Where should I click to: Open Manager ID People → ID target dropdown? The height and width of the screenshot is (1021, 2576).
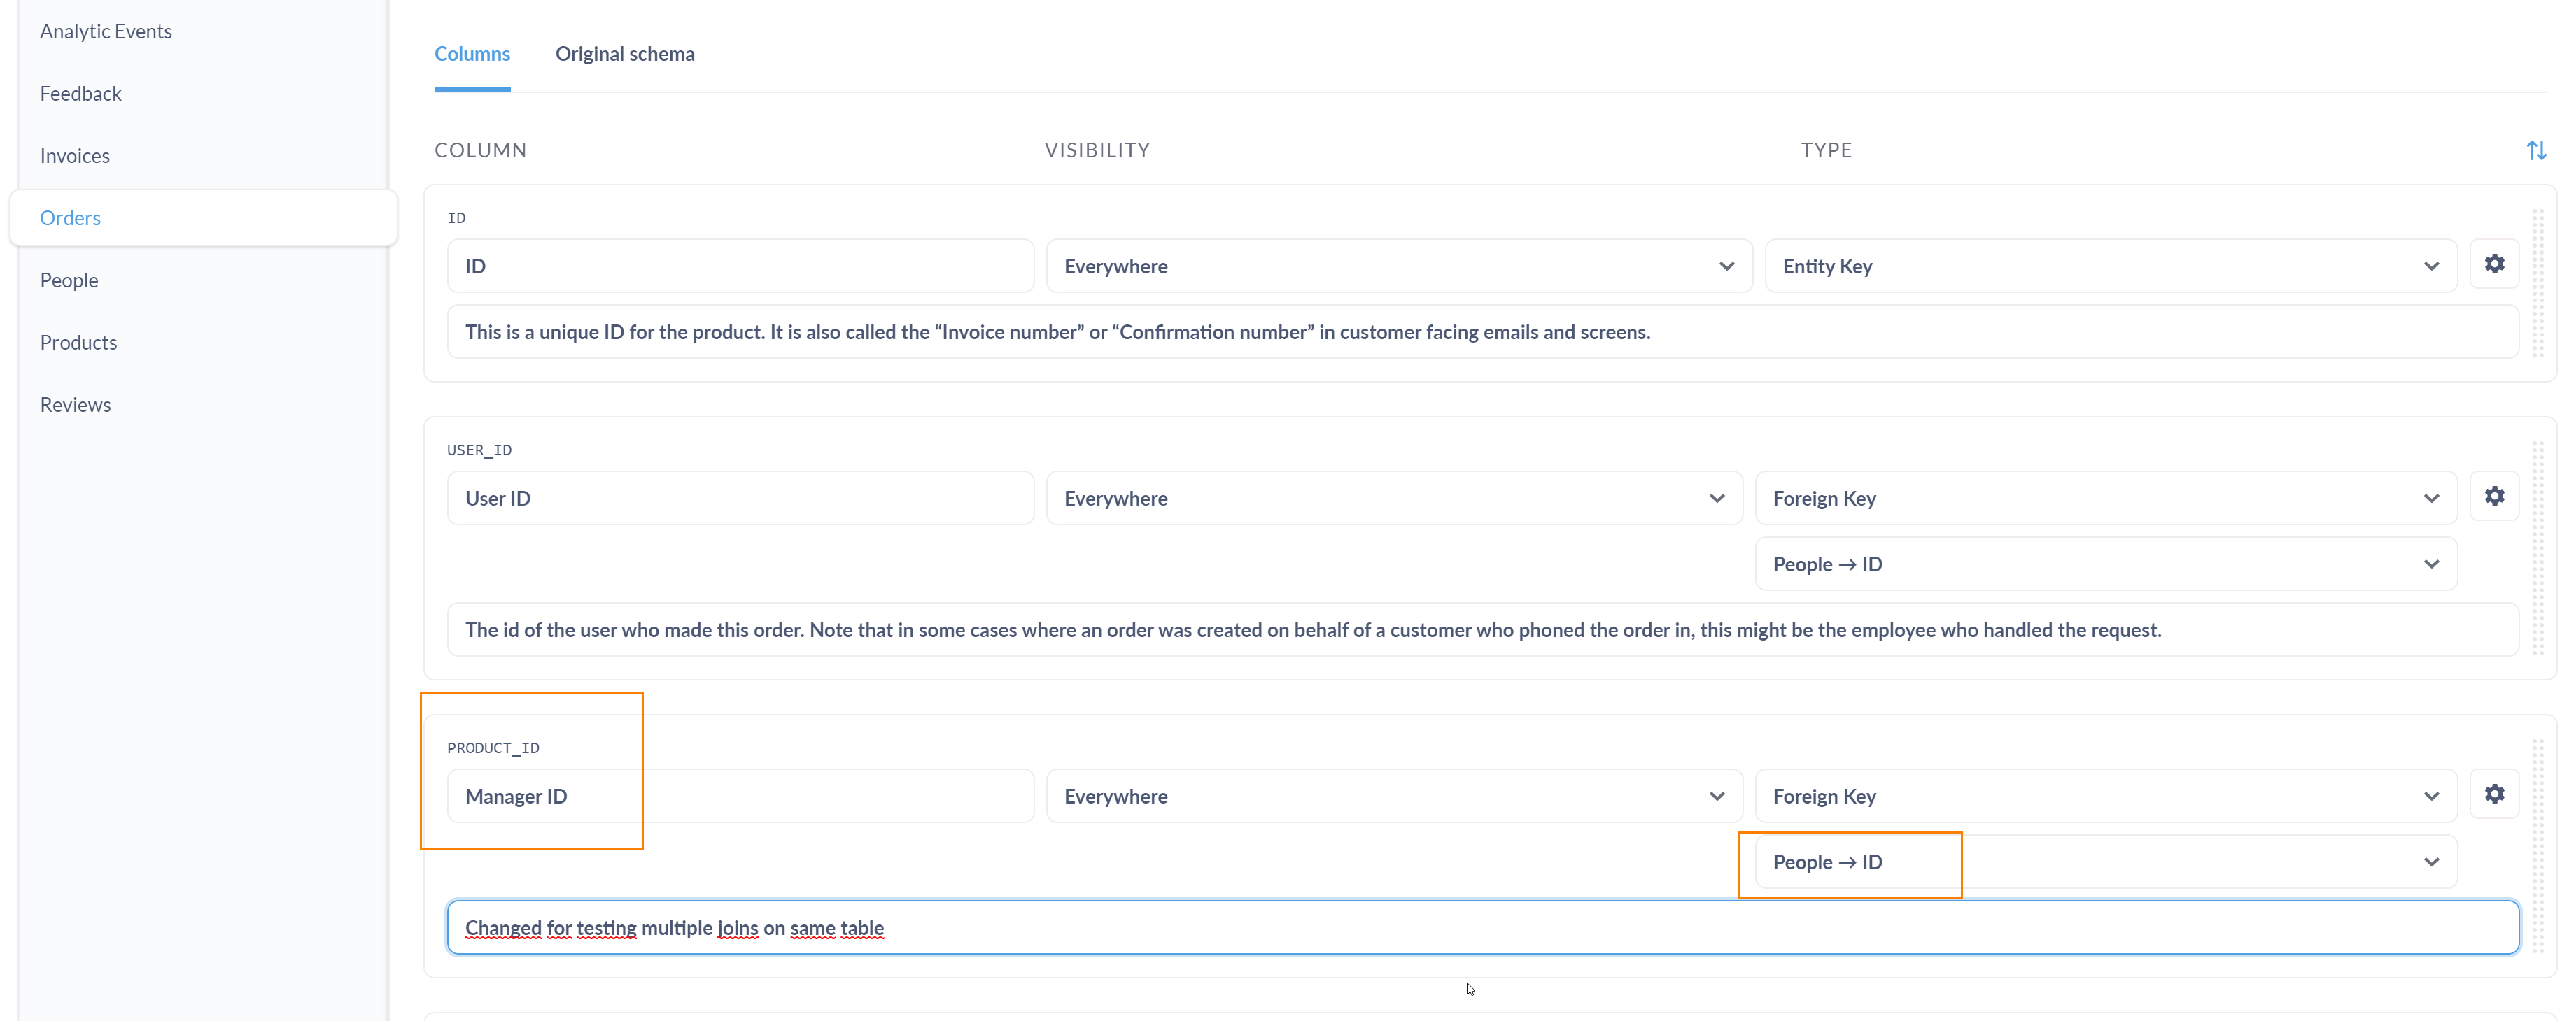click(x=2106, y=862)
